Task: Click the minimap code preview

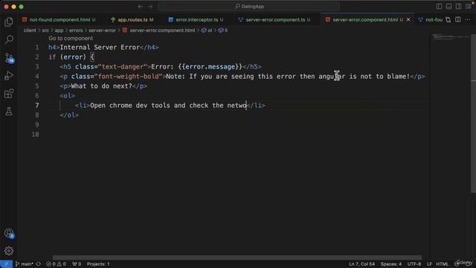Action: point(451,37)
